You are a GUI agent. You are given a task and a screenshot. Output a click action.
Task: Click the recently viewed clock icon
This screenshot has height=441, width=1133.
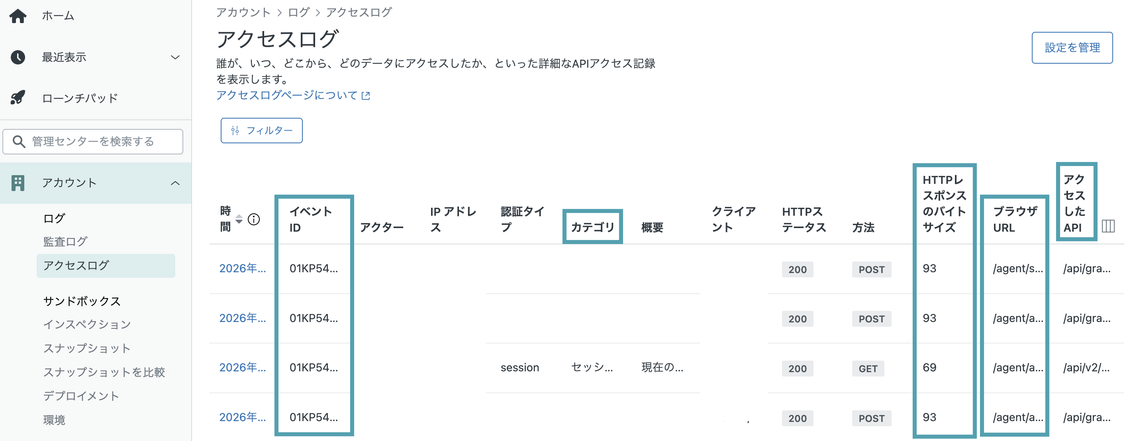pos(18,57)
